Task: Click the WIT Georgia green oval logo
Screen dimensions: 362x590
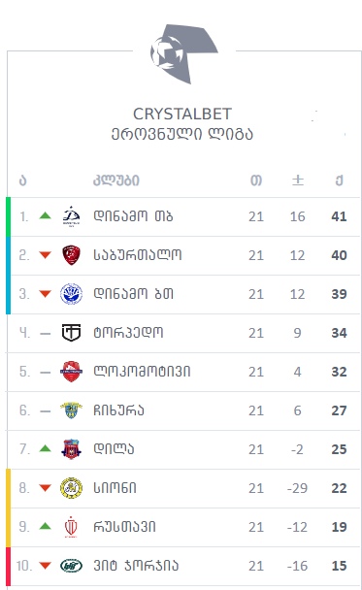Action: [71, 566]
